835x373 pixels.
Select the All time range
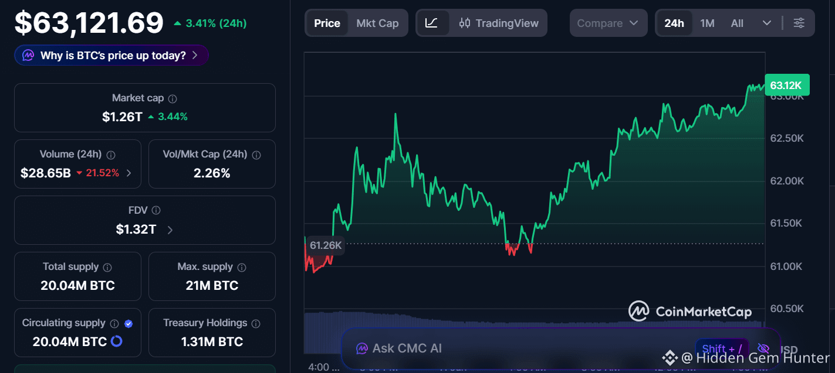coord(737,23)
